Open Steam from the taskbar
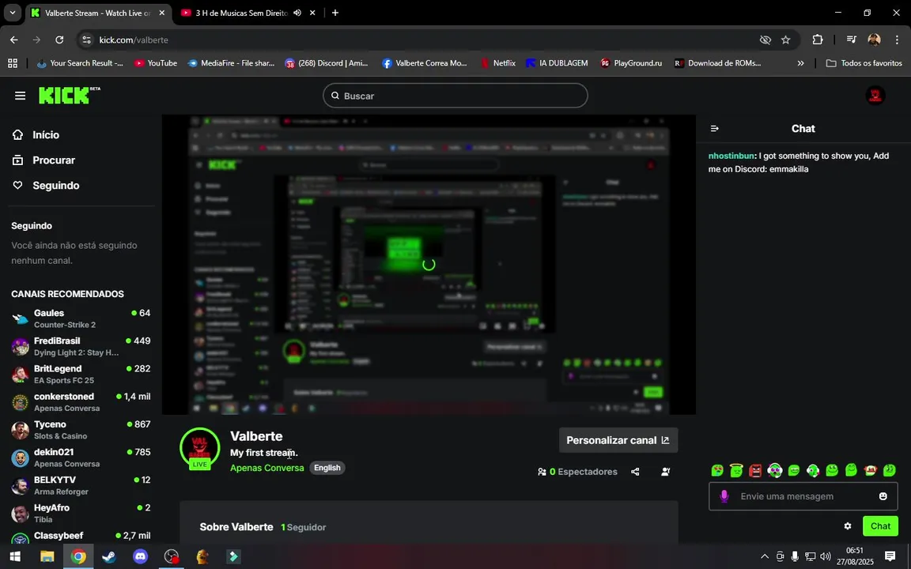The image size is (911, 569). click(109, 556)
